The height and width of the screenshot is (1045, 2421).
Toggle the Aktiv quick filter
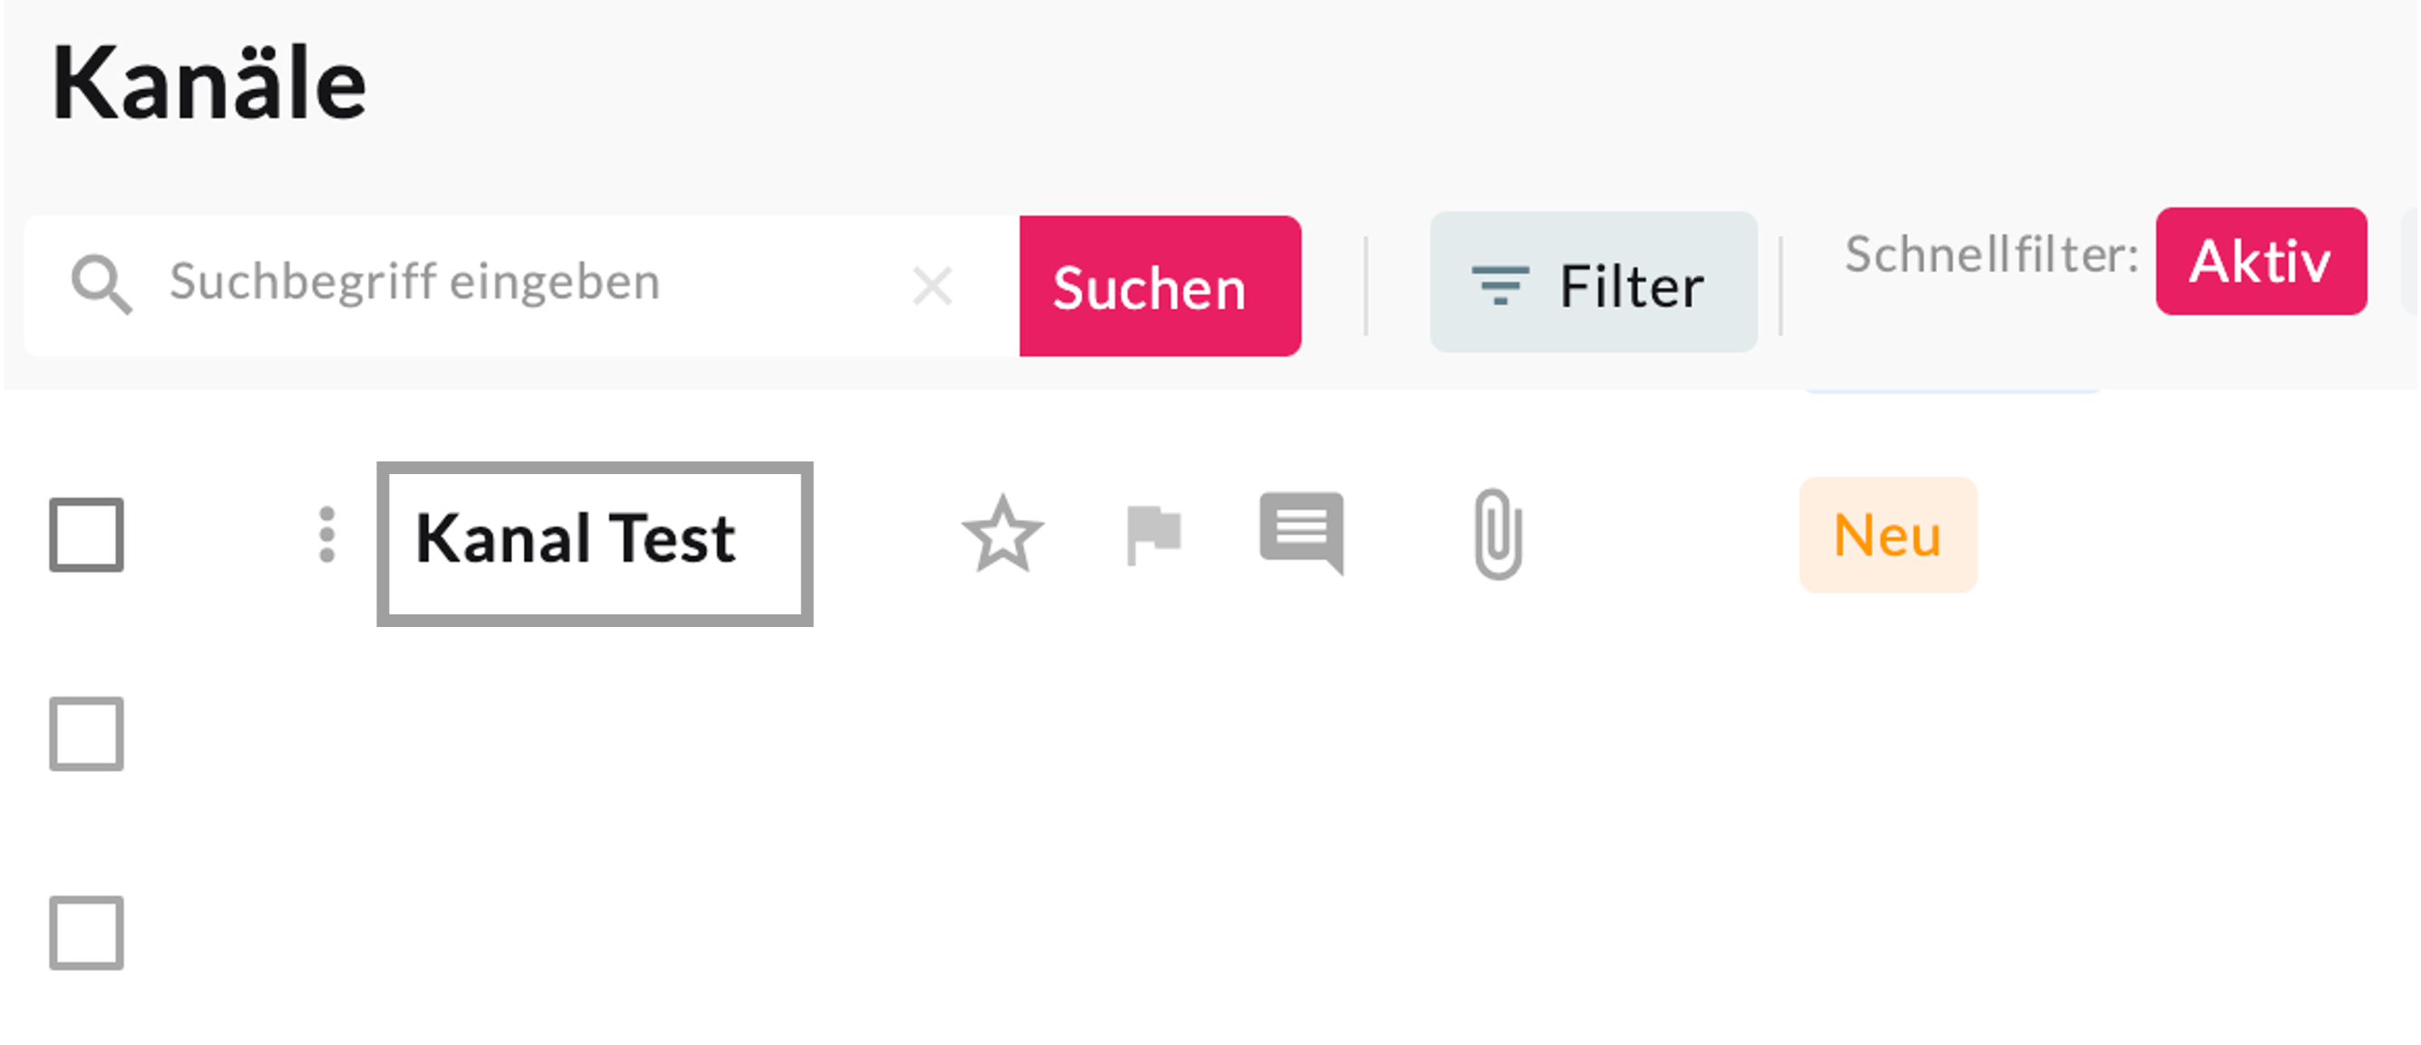pyautogui.click(x=2260, y=261)
